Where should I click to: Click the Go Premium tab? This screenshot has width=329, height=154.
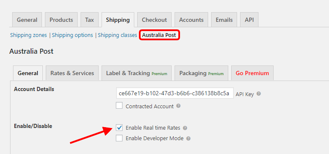click(252, 73)
